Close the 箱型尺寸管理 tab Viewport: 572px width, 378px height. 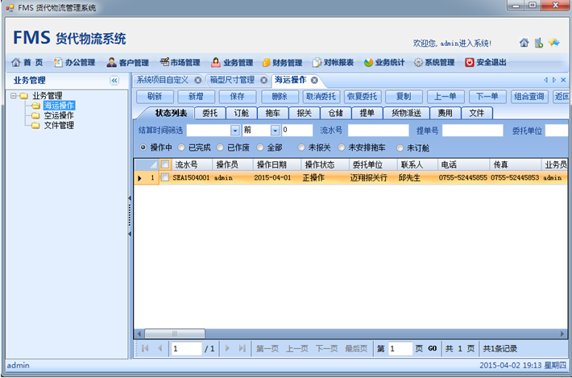click(x=264, y=81)
